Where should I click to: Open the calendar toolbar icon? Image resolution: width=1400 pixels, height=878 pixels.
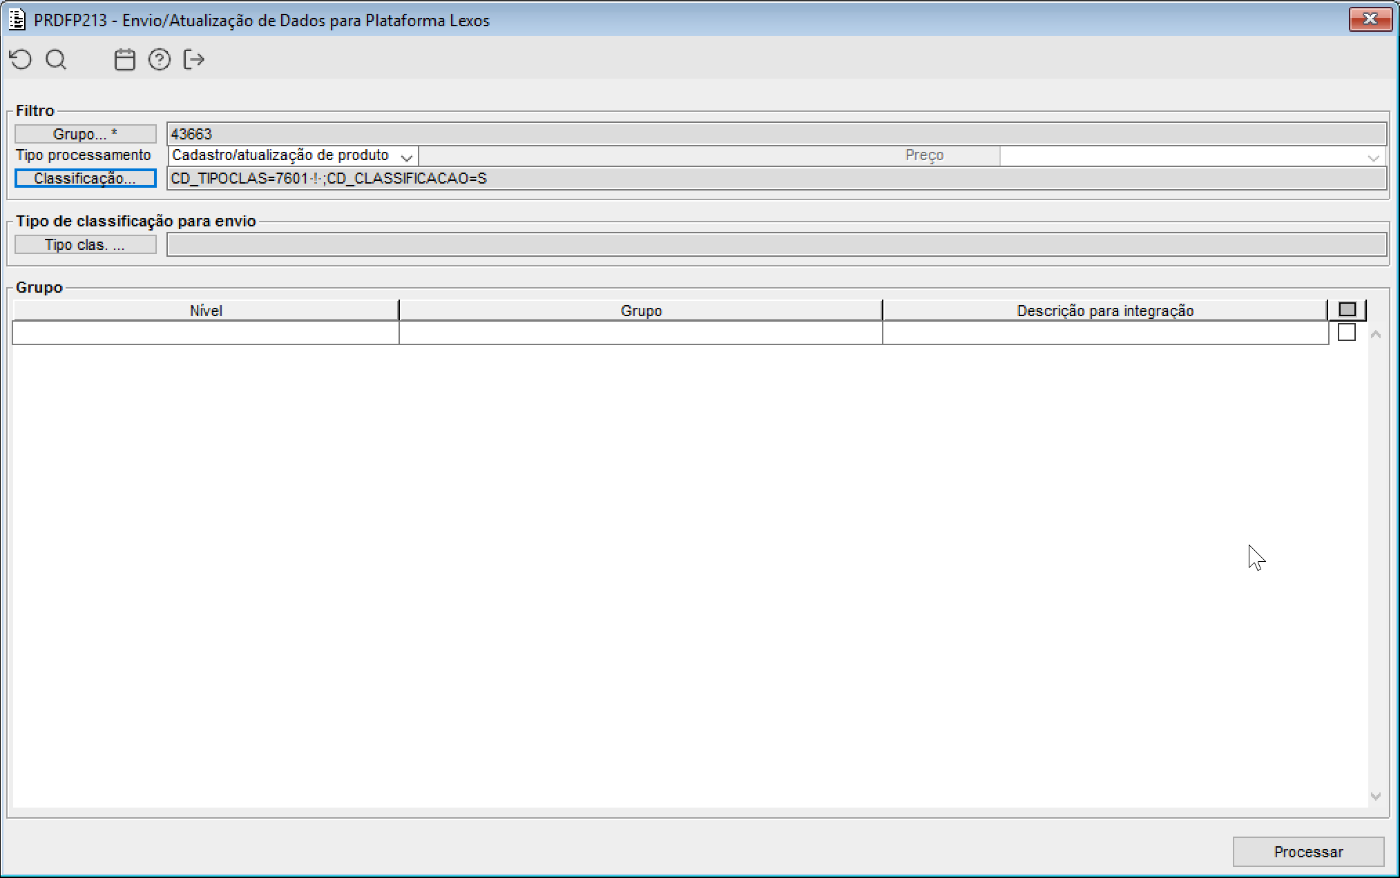[x=124, y=60]
